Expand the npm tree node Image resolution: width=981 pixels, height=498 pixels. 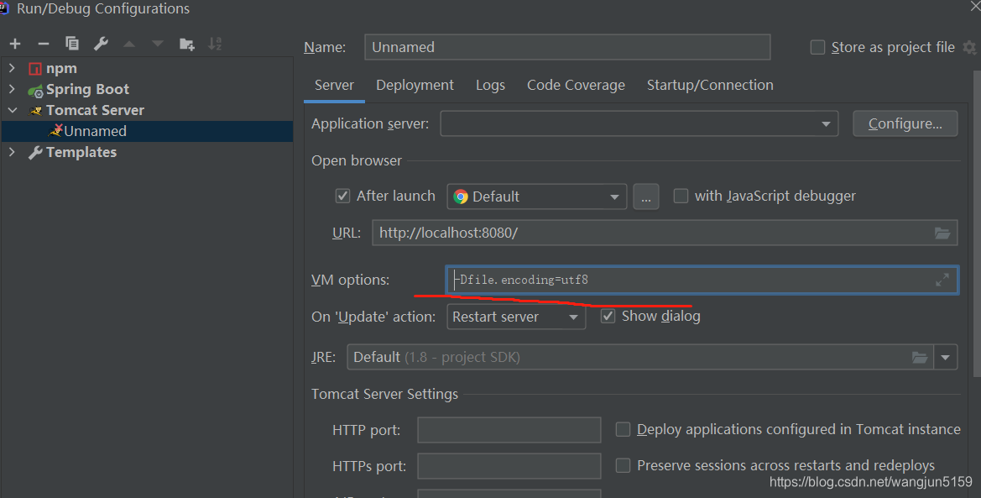click(12, 68)
